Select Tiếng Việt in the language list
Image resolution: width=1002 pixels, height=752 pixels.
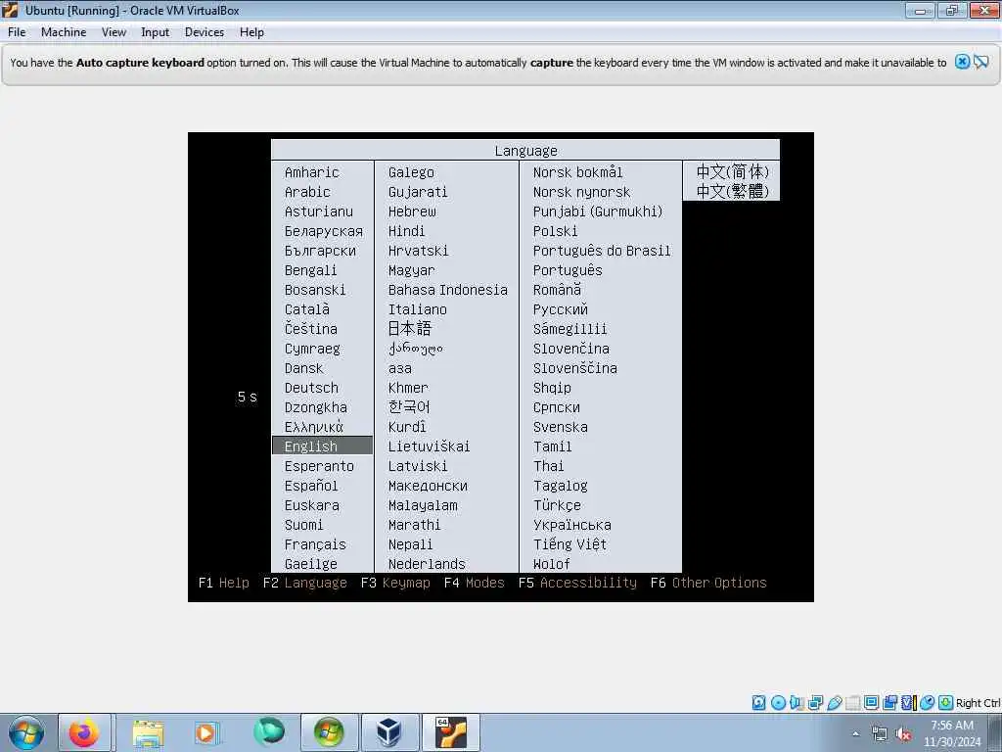tap(570, 543)
